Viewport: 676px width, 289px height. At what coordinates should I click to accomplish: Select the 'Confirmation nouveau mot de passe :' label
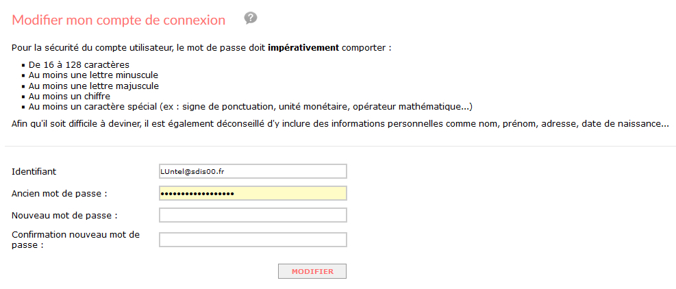[75, 240]
